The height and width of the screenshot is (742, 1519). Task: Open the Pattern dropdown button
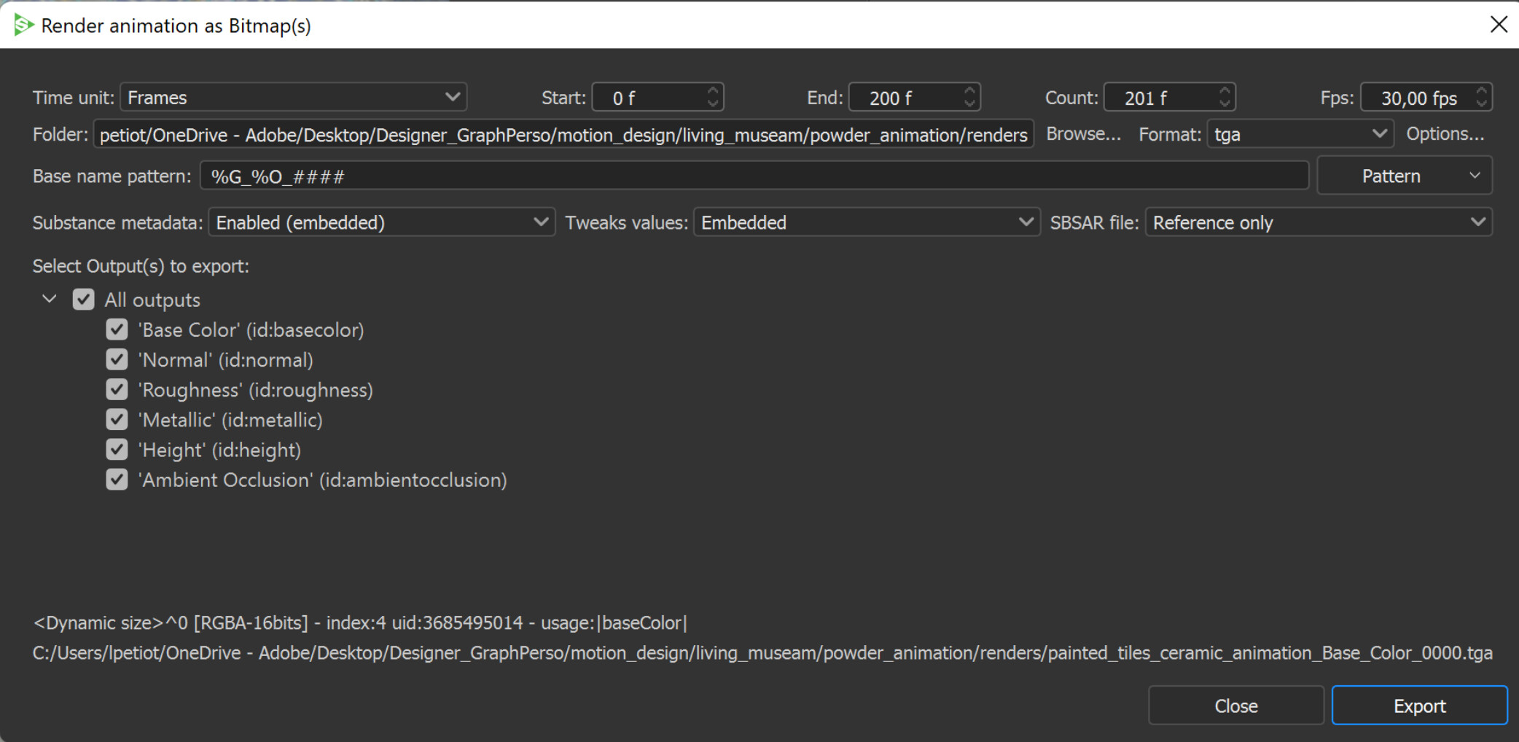click(1405, 176)
